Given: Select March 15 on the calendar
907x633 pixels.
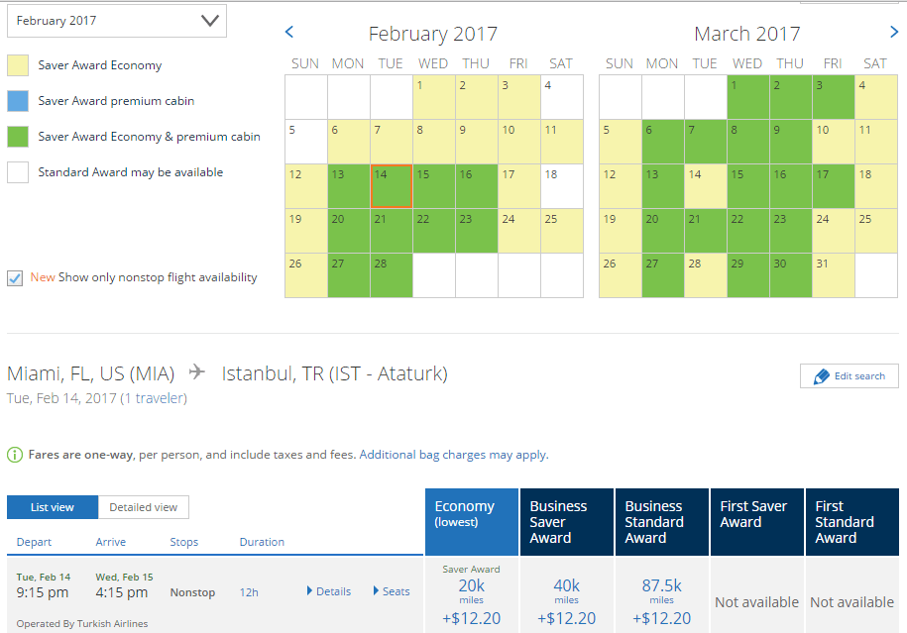Looking at the screenshot, I should 748,186.
